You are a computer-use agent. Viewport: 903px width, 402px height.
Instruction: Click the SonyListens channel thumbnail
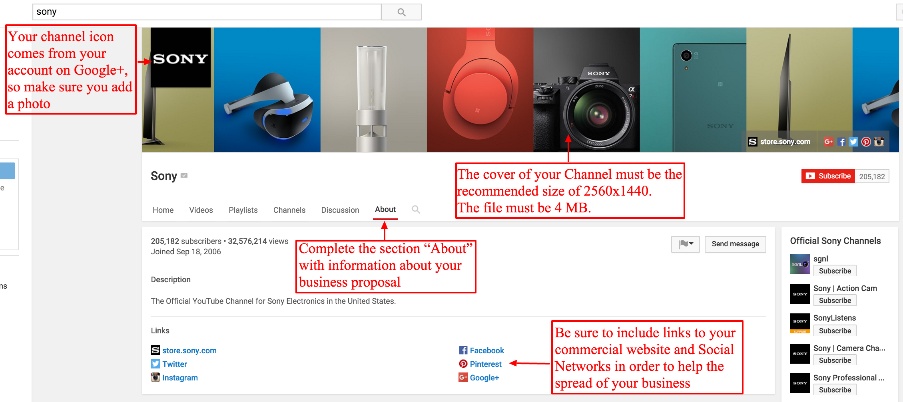click(x=800, y=323)
